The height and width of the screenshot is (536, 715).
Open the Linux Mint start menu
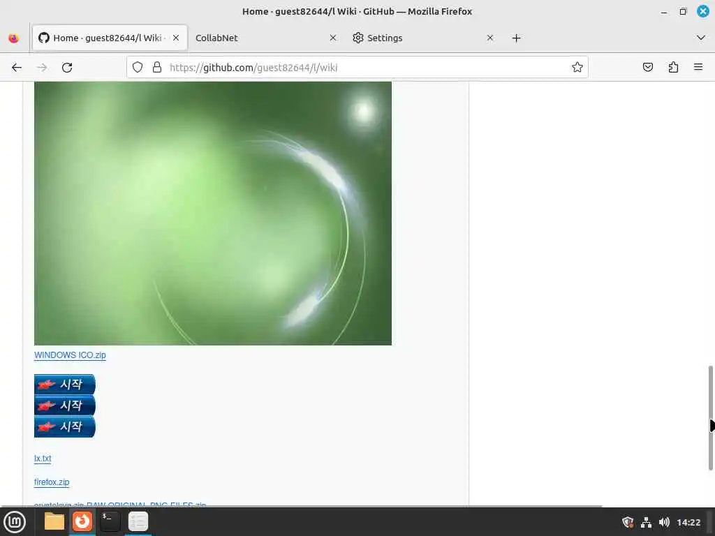15,522
